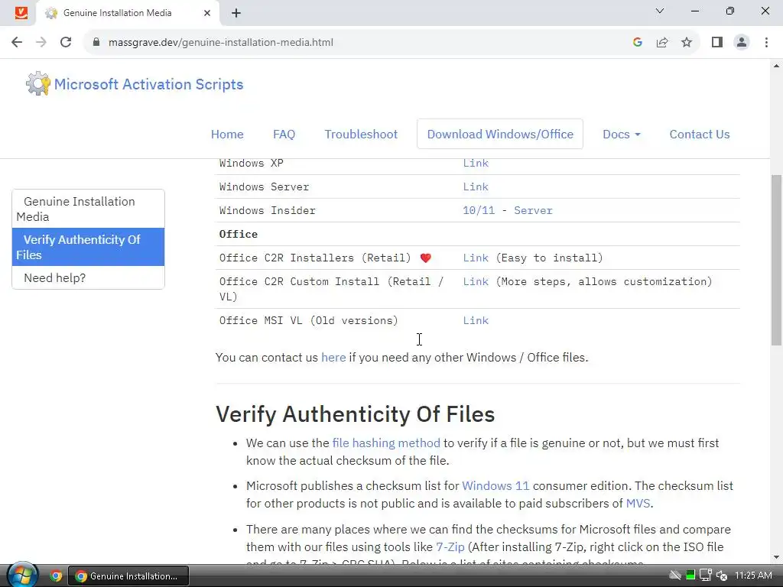The image size is (783, 587).
Task: Expand the Docs dropdown
Action: [621, 135]
